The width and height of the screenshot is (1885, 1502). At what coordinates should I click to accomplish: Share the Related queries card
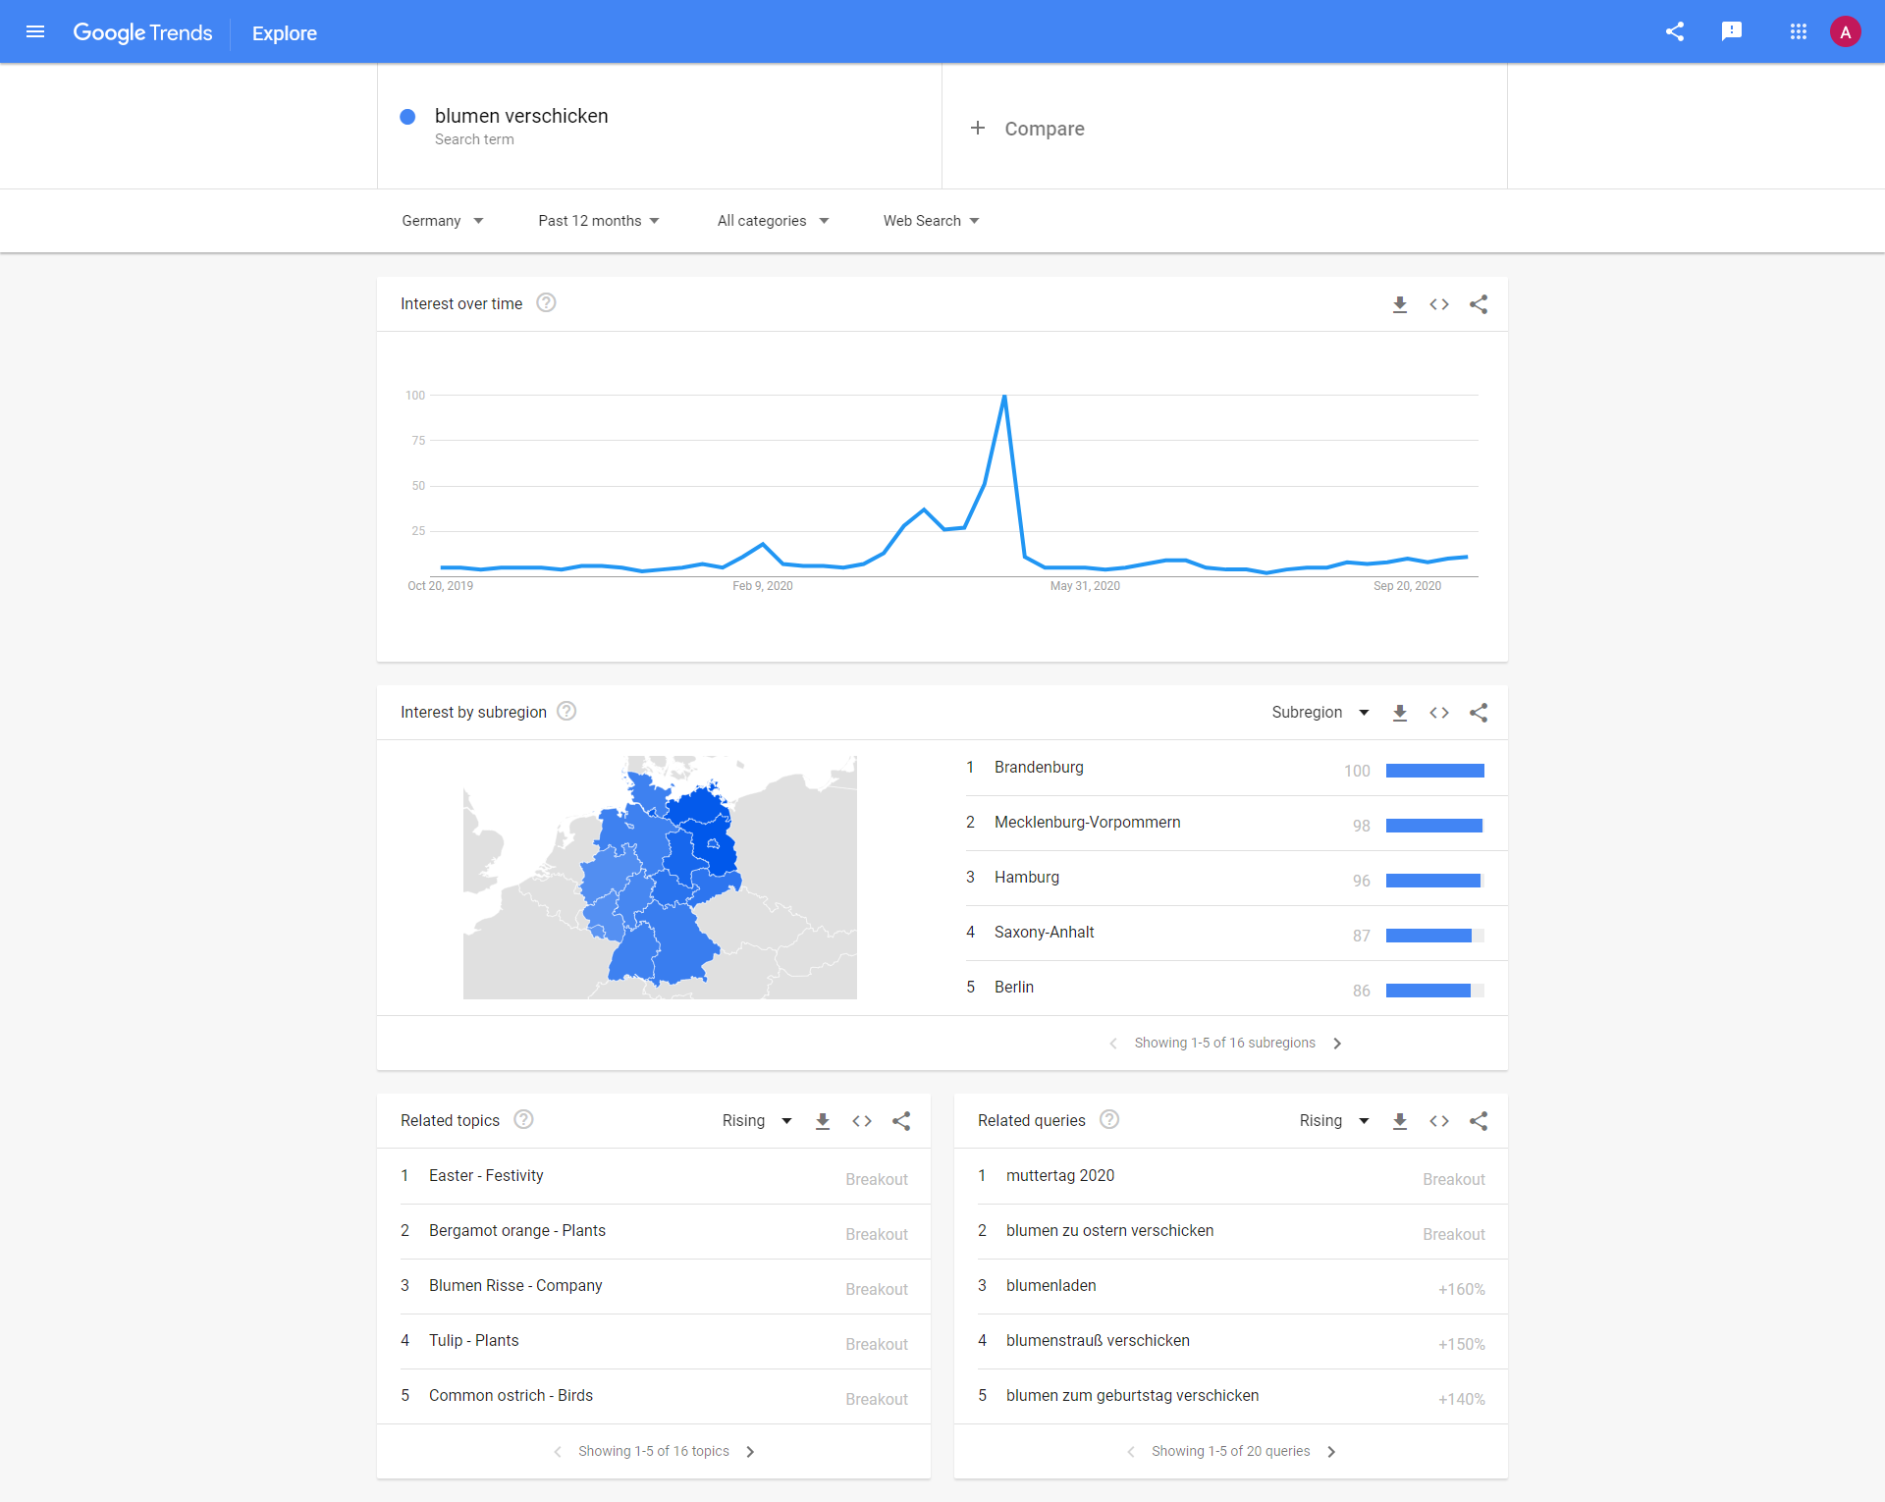[x=1479, y=1121]
